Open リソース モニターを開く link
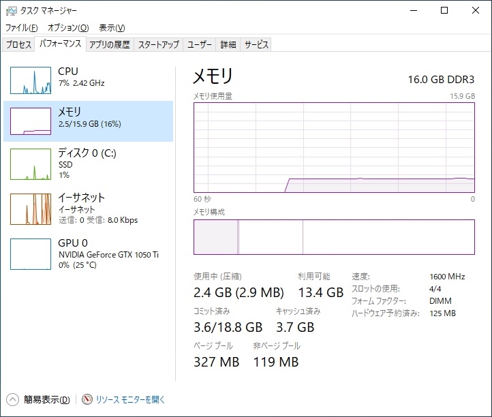This screenshot has width=492, height=417. (x=130, y=400)
